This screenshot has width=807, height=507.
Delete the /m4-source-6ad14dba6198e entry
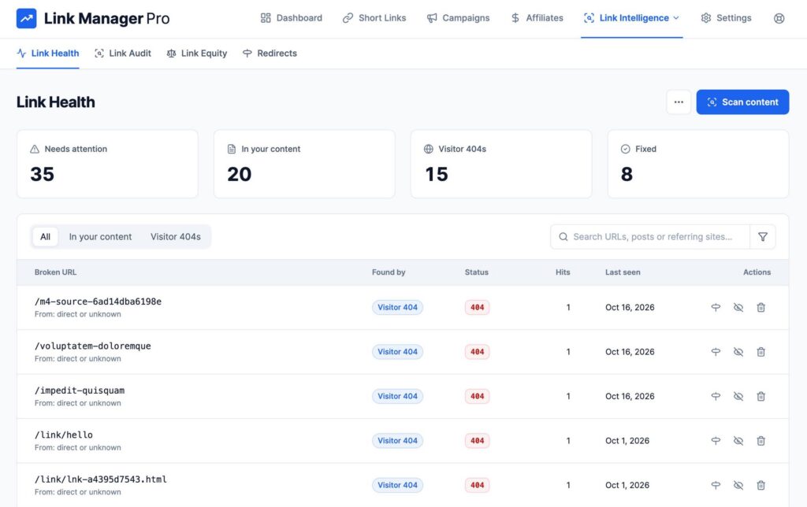[761, 308]
